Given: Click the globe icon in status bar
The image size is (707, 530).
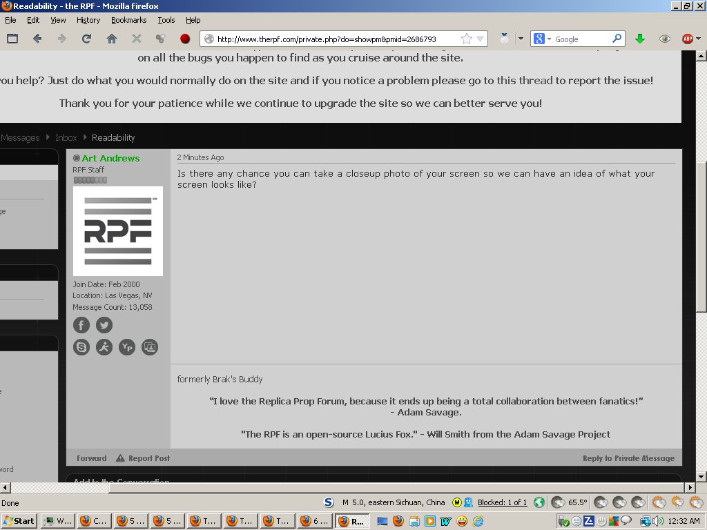Looking at the screenshot, I should pos(539,502).
